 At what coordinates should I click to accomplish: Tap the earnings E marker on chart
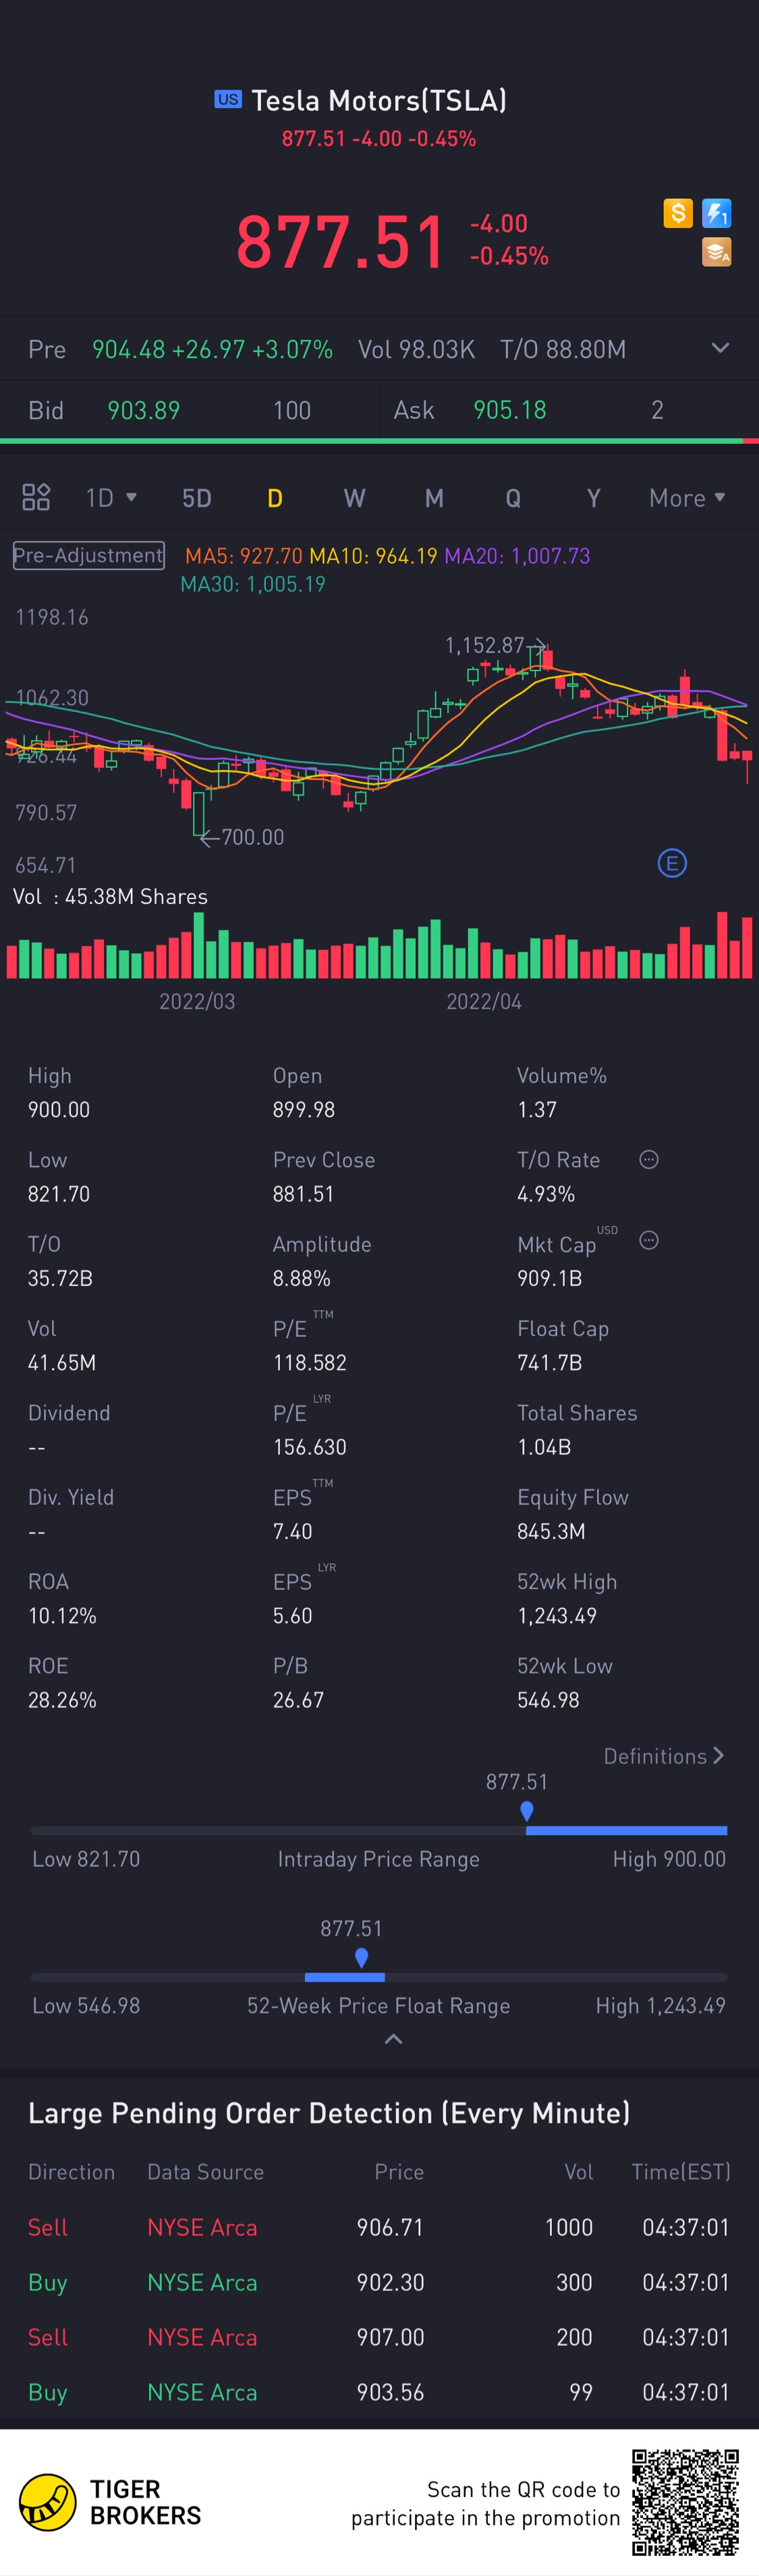coord(672,863)
